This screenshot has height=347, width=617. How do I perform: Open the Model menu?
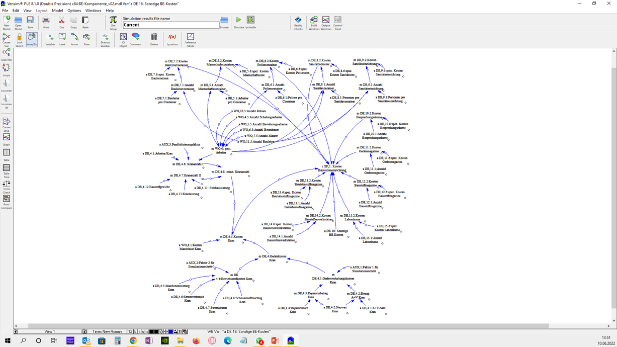[x=57, y=11]
